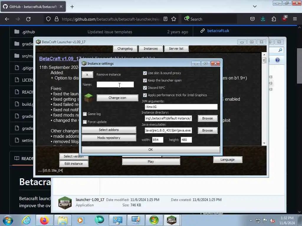Click the width value field
This screenshot has width=302, height=226.
pos(157,140)
